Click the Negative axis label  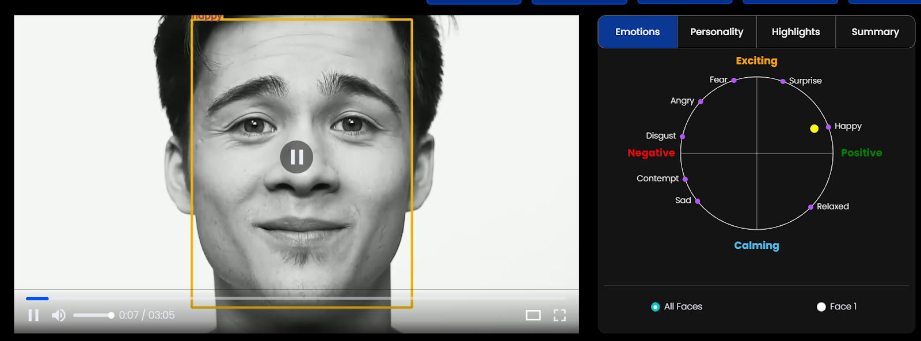pyautogui.click(x=651, y=153)
